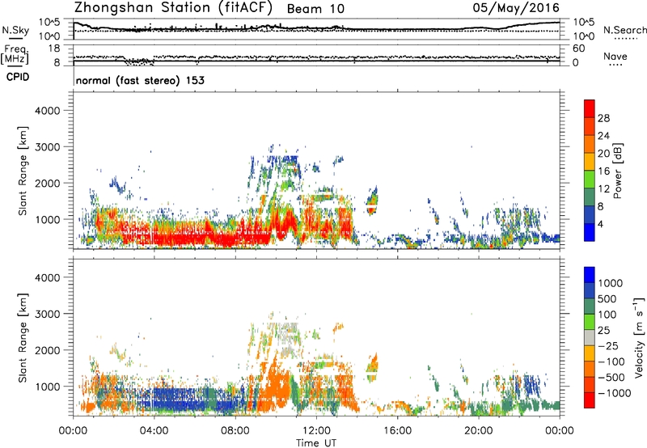Click the '16:00' time axis tick label

pos(397,431)
